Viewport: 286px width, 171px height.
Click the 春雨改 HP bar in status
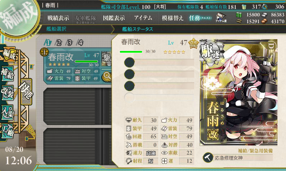pos(131,52)
